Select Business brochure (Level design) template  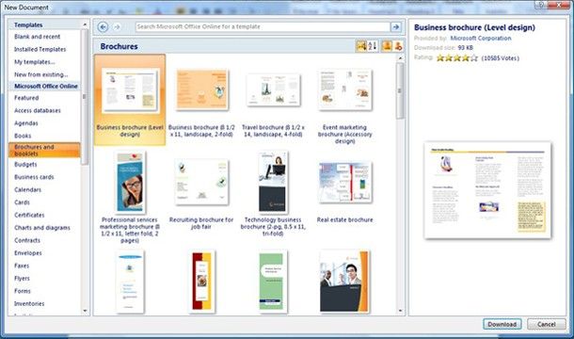pyautogui.click(x=130, y=100)
